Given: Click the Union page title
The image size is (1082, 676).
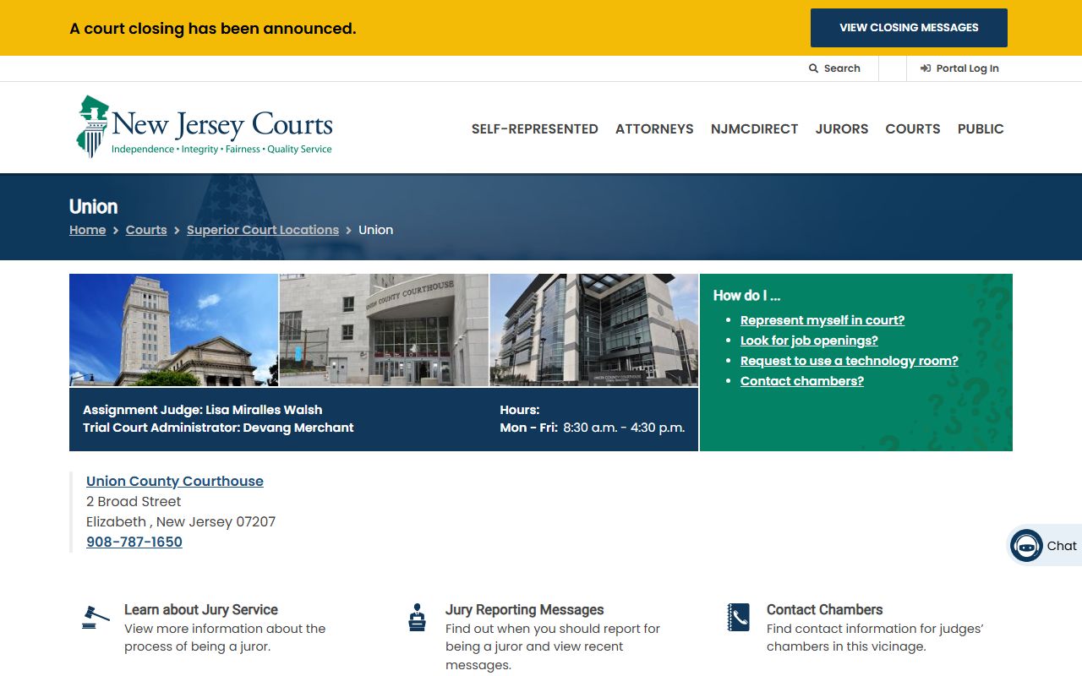Looking at the screenshot, I should click(93, 206).
